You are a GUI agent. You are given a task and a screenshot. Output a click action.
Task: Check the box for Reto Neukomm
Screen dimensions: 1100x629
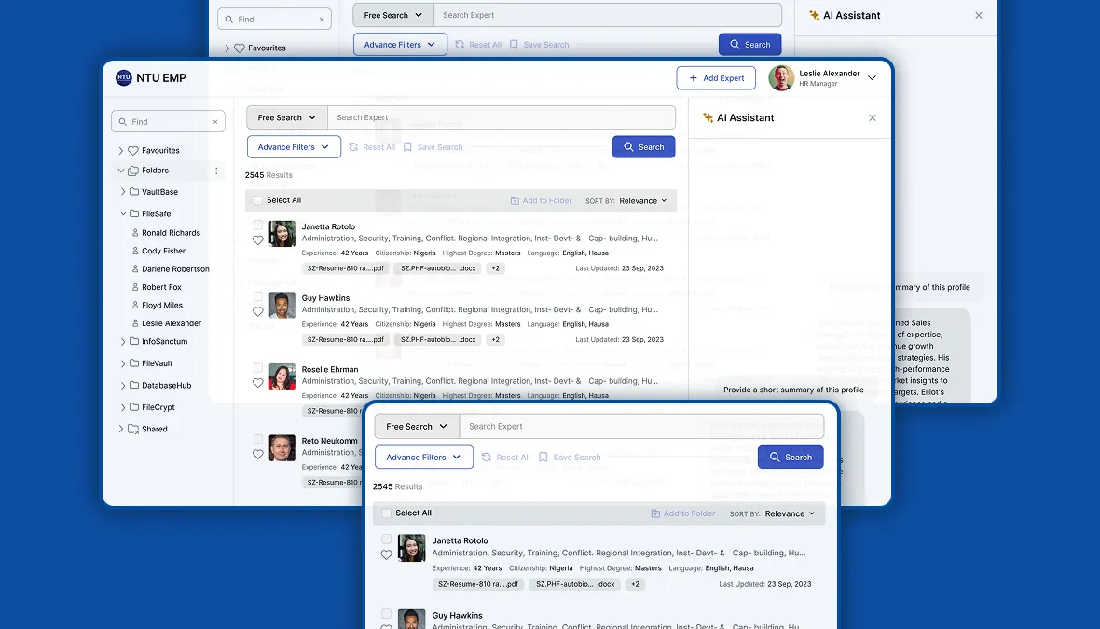[x=258, y=440]
